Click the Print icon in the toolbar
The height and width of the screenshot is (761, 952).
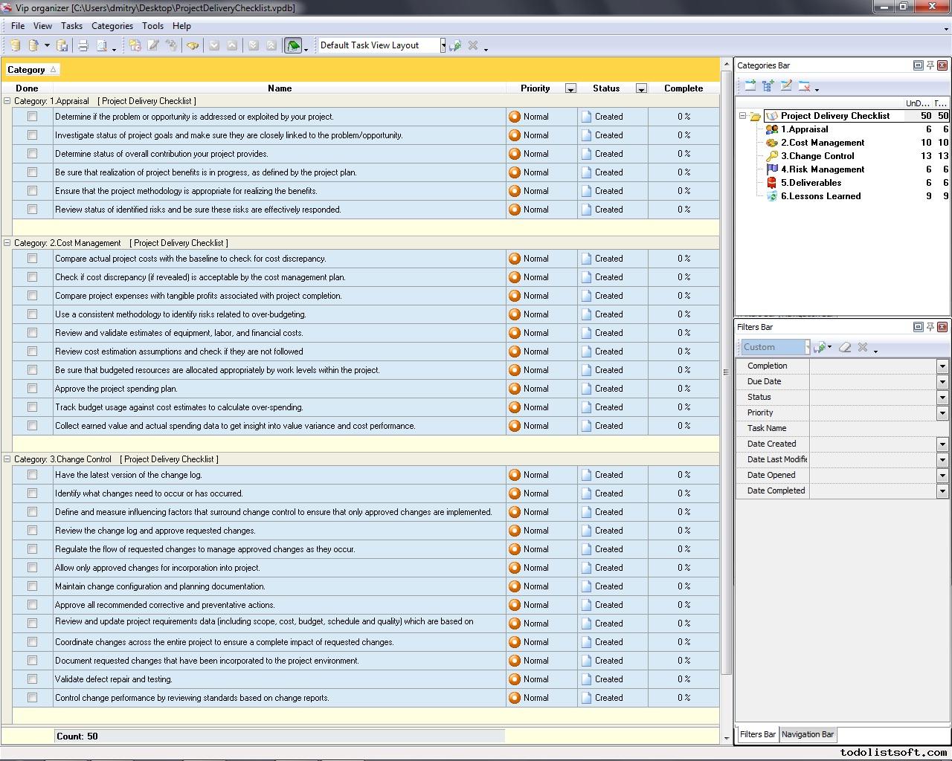pos(83,46)
